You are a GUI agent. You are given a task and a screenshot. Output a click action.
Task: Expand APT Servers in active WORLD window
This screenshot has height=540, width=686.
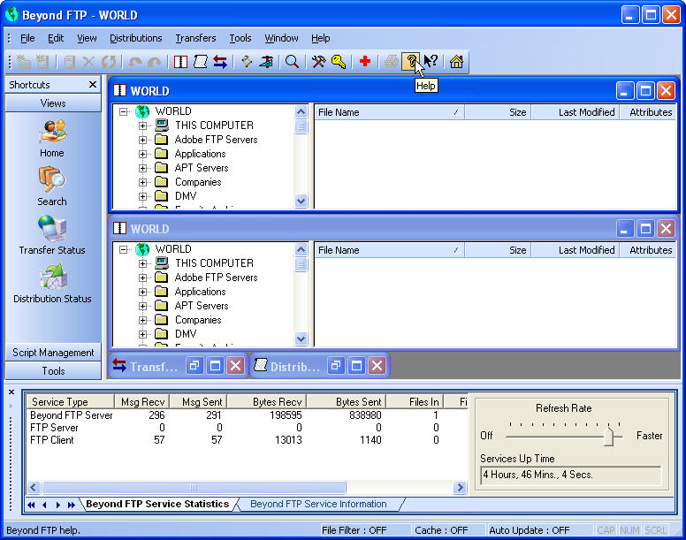pos(142,168)
